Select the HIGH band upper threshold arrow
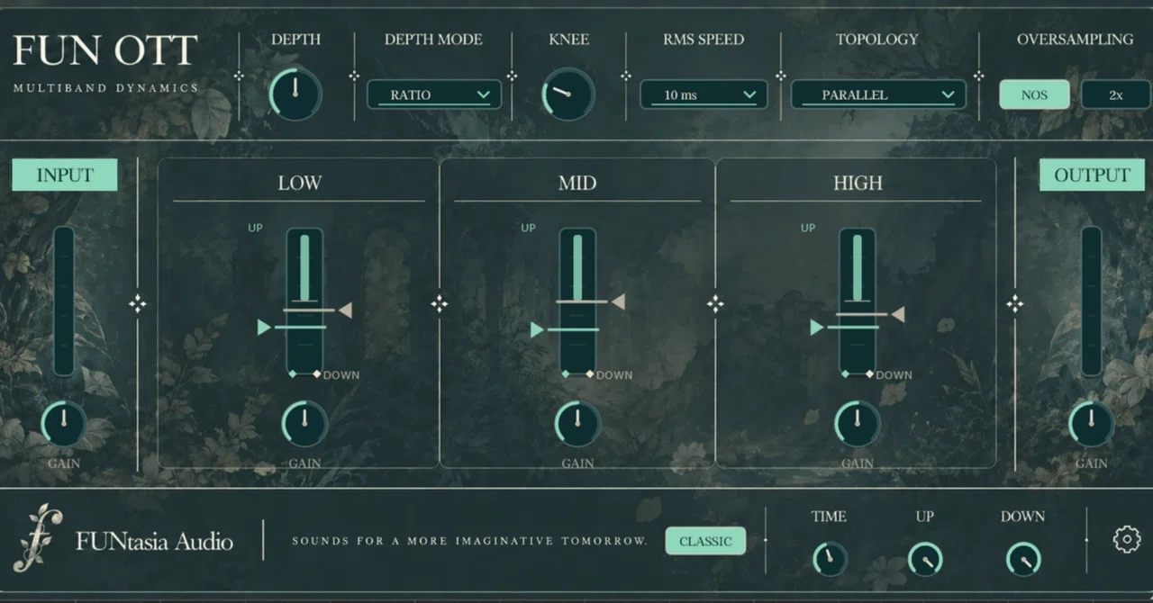This screenshot has width=1153, height=603. [897, 313]
